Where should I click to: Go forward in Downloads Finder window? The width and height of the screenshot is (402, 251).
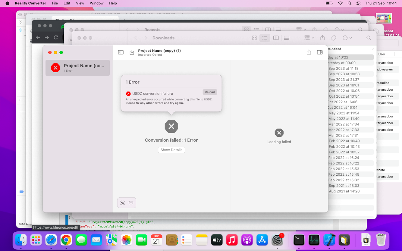point(146,38)
